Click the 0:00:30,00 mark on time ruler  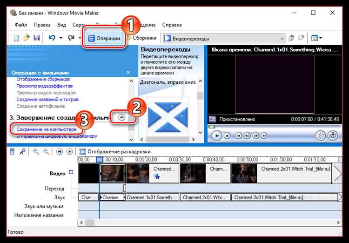[x=180, y=160]
